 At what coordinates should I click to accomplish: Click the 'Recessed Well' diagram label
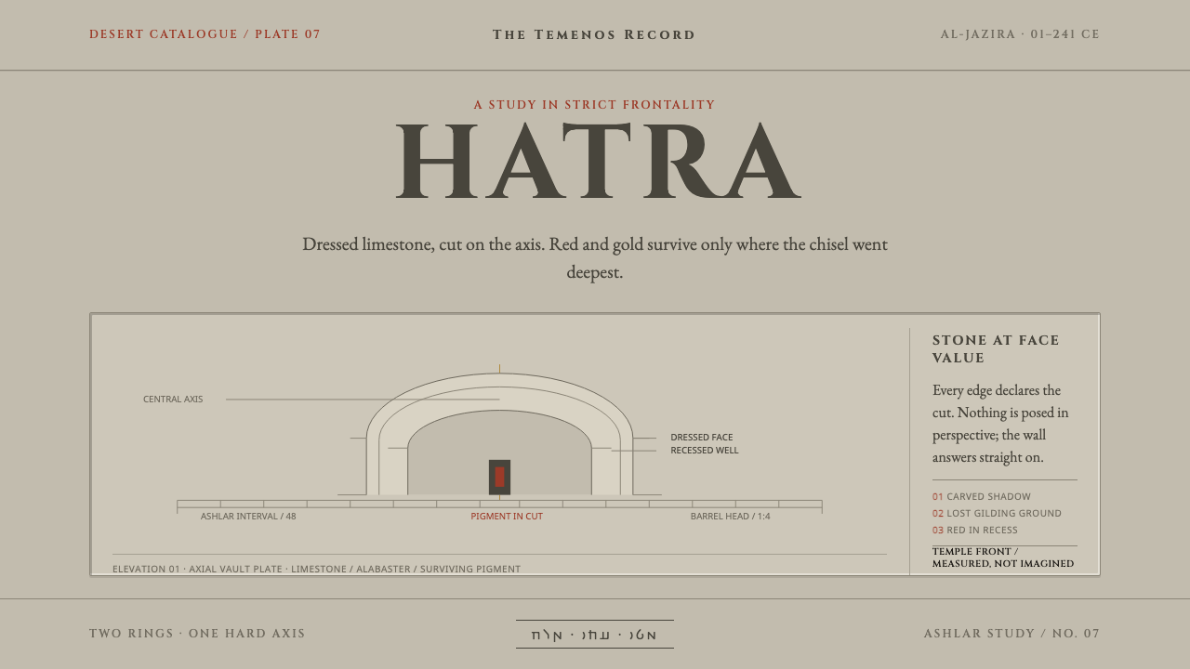tap(705, 451)
